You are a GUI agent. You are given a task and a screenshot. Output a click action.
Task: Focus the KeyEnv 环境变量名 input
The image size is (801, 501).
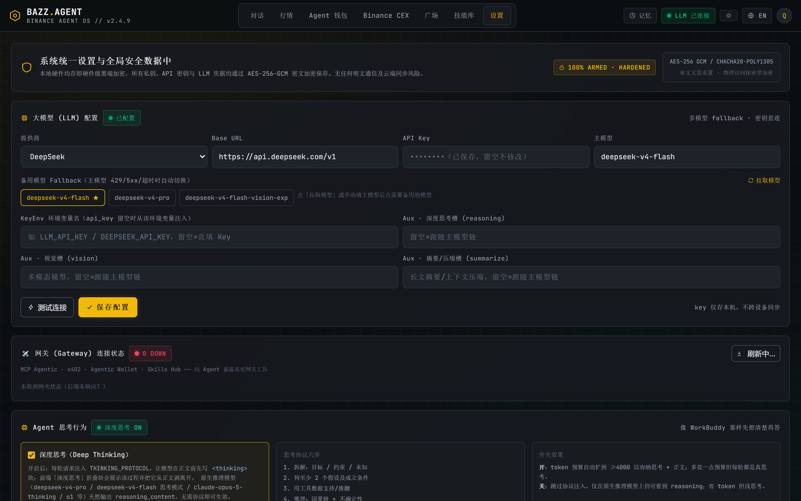point(209,237)
